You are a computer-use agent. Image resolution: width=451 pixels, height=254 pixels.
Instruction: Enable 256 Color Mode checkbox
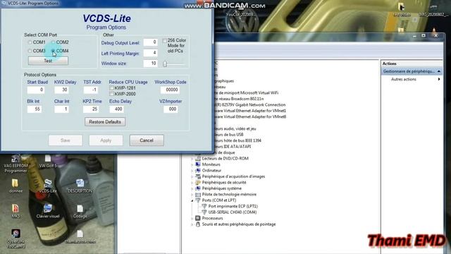(x=164, y=41)
